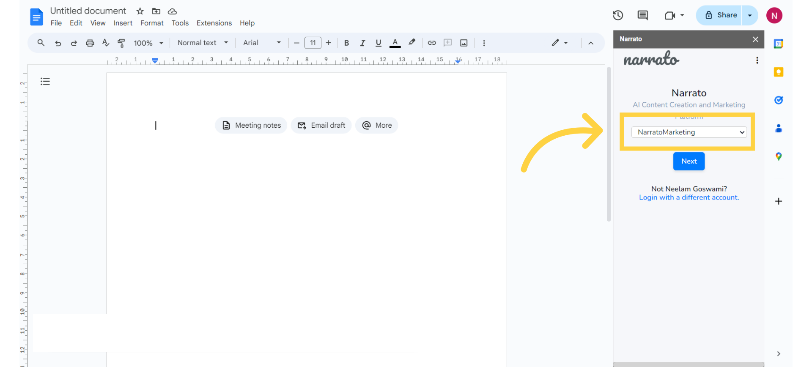Open the zoom level dropdown
Image resolution: width=812 pixels, height=367 pixels.
[148, 43]
